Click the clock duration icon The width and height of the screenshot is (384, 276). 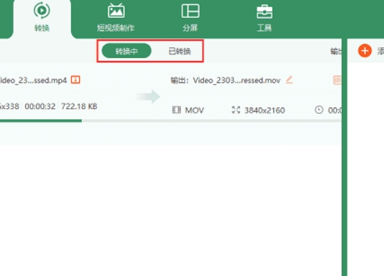[319, 110]
